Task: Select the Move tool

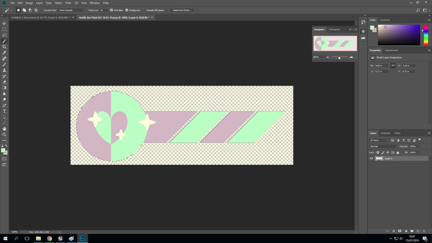Action: tap(4, 24)
